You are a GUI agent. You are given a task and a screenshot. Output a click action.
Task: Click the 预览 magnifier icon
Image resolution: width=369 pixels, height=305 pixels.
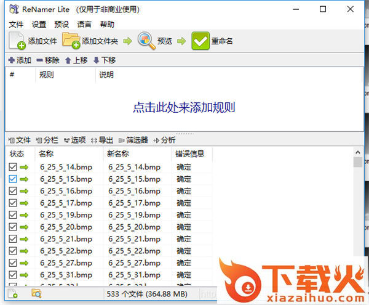click(x=146, y=41)
